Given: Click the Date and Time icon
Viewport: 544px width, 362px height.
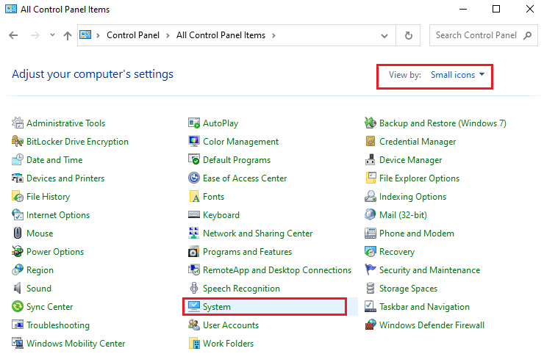Looking at the screenshot, I should 18,159.
